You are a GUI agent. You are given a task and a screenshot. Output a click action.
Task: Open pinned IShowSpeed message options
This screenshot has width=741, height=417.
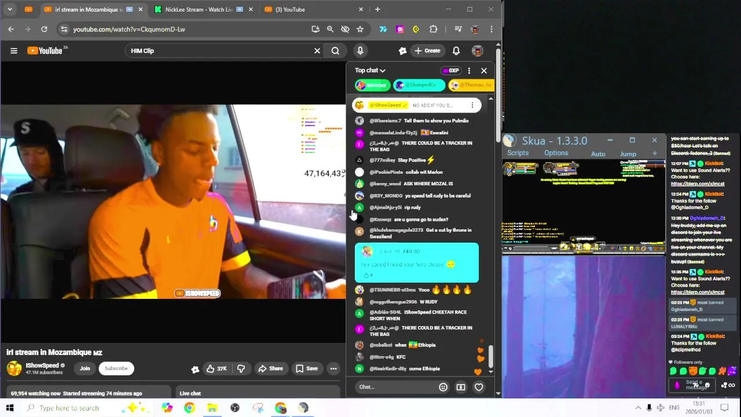pos(472,105)
